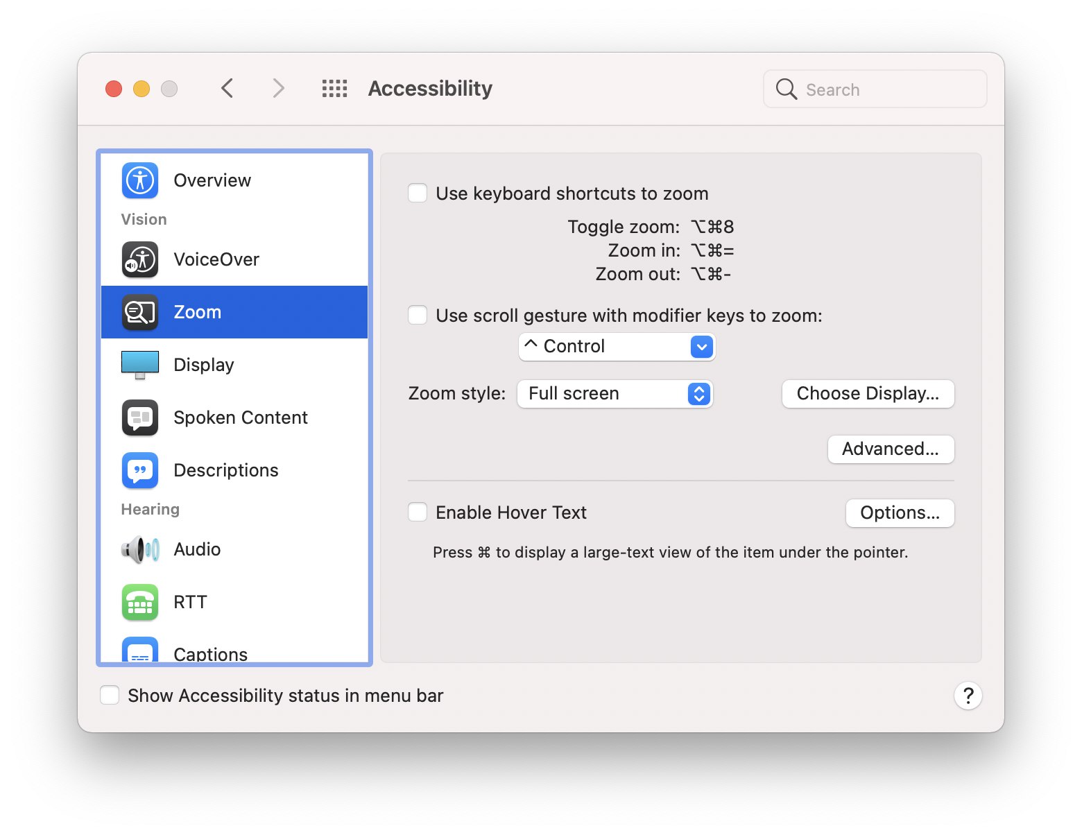
Task: Click the Choose Display button
Action: click(x=868, y=393)
